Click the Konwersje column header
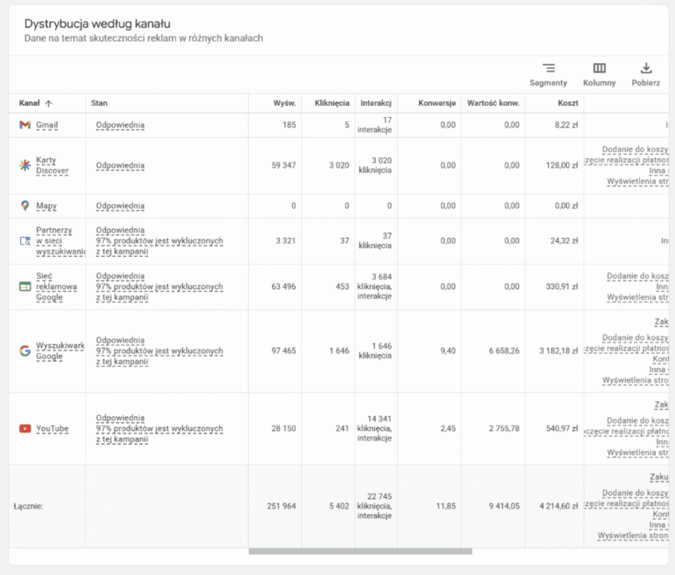The height and width of the screenshot is (575, 675). (x=436, y=103)
